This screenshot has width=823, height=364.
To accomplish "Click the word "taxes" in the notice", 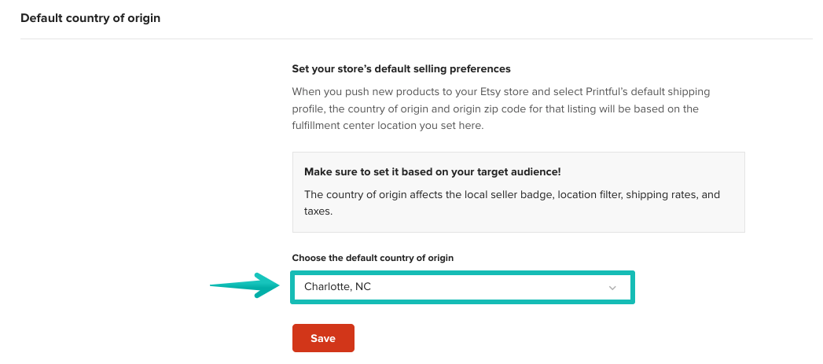I will 318,211.
